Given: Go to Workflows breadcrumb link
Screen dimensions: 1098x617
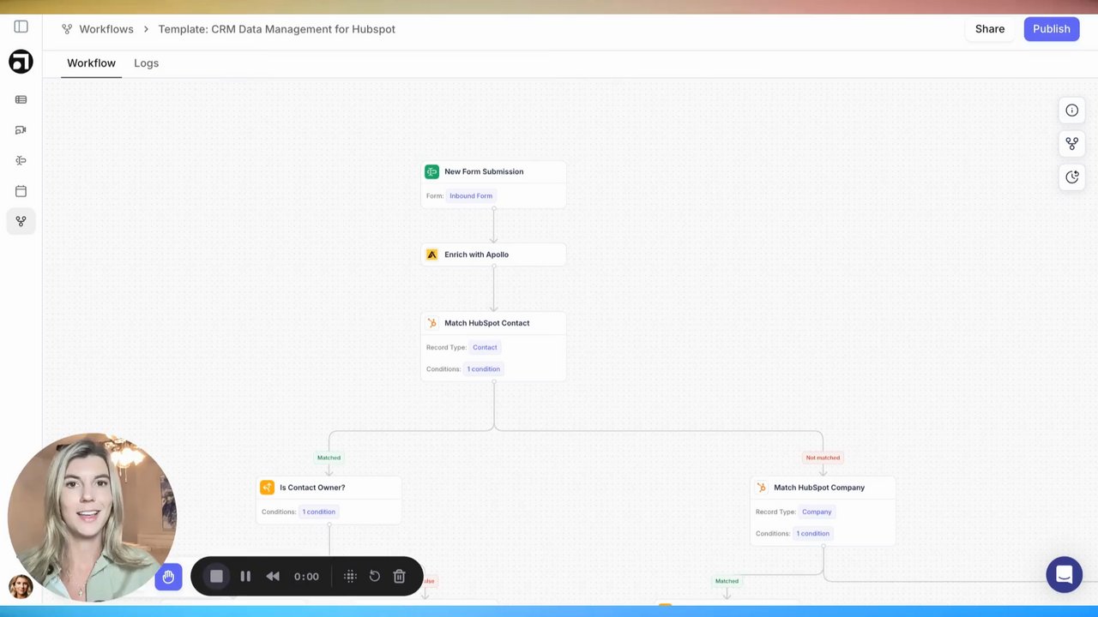Looking at the screenshot, I should click(106, 29).
